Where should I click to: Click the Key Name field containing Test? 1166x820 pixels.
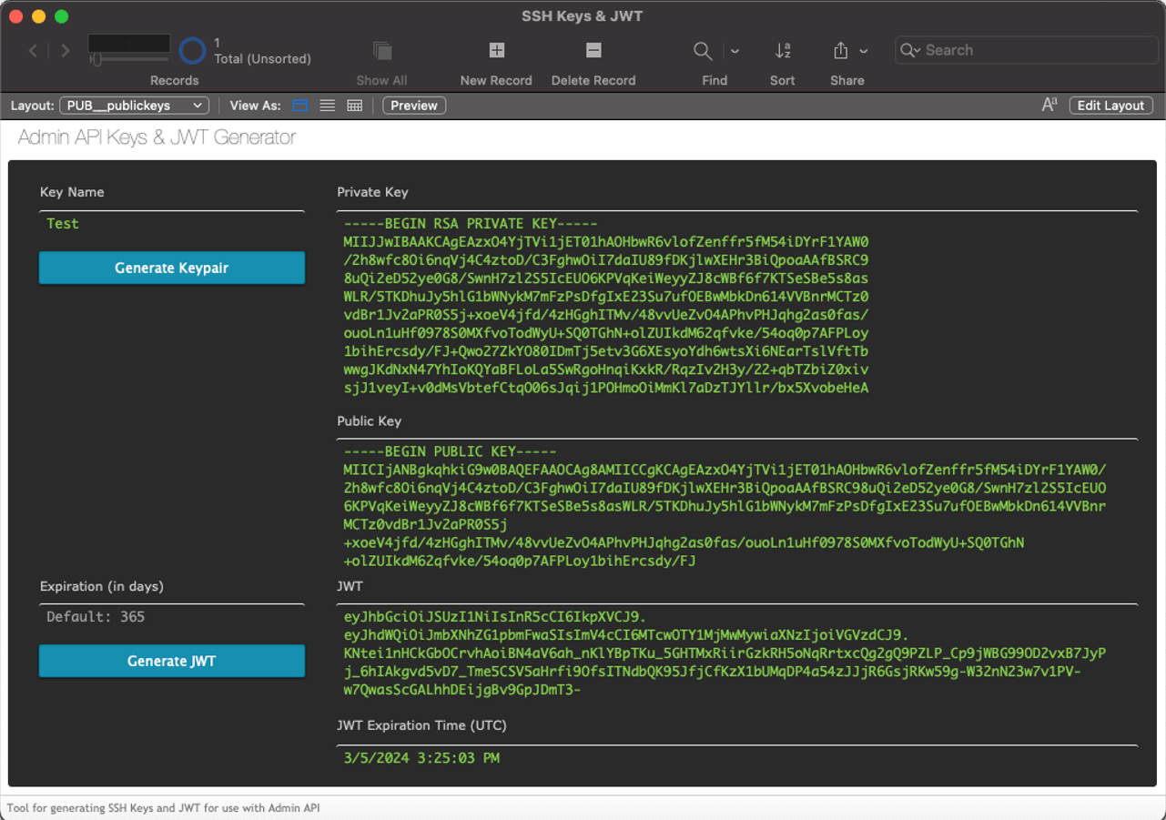tap(172, 224)
